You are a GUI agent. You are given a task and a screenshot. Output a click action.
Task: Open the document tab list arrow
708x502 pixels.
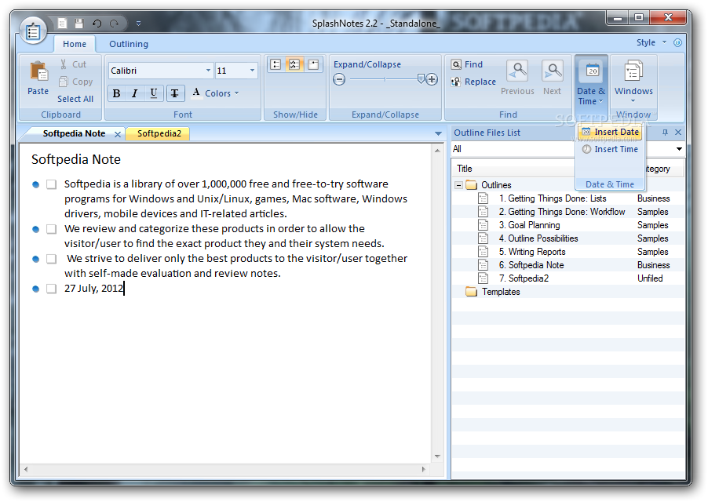pos(438,133)
